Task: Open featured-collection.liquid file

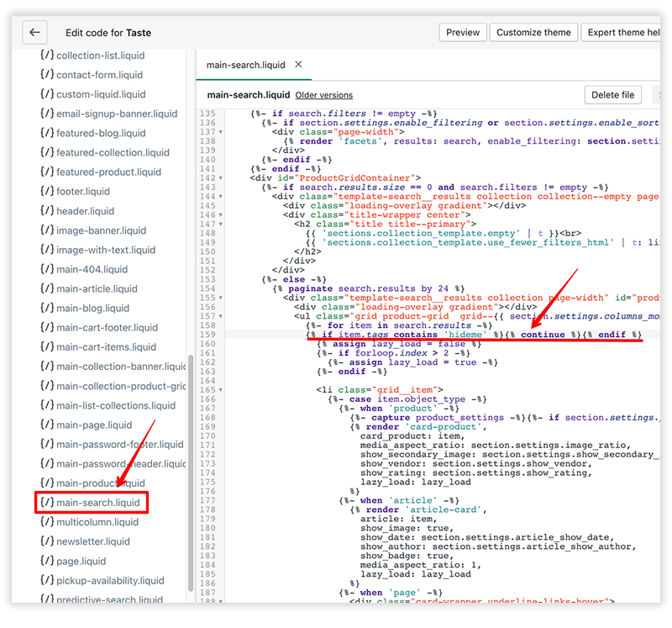Action: pos(105,152)
